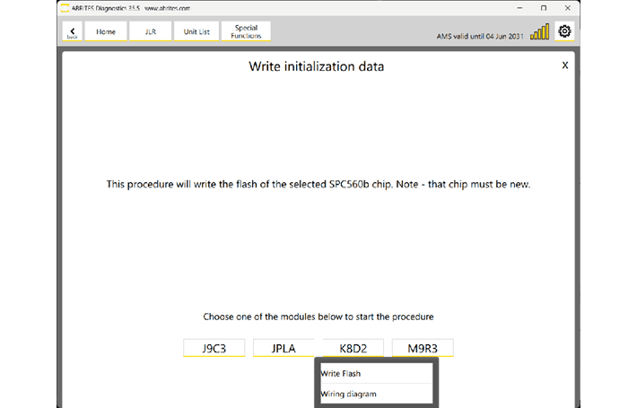Open settings via the gear icon
This screenshot has height=408, width=637.
[564, 31]
